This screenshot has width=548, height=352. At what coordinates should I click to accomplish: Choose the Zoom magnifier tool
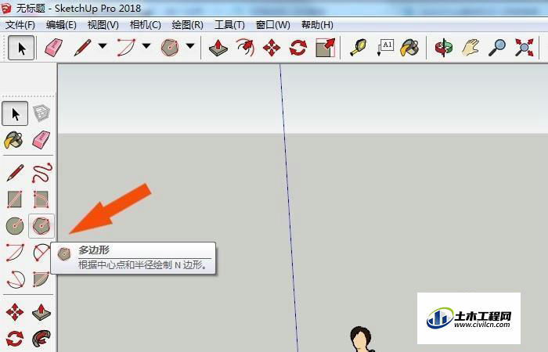(497, 48)
